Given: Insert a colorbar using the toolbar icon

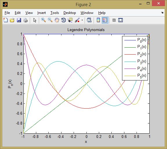Looking at the screenshot, I should (98, 20).
